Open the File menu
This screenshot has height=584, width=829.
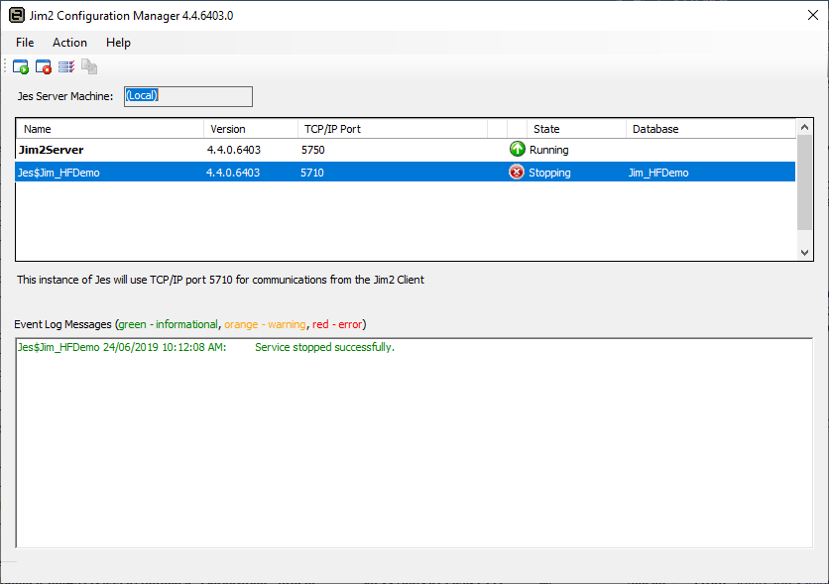coord(24,43)
